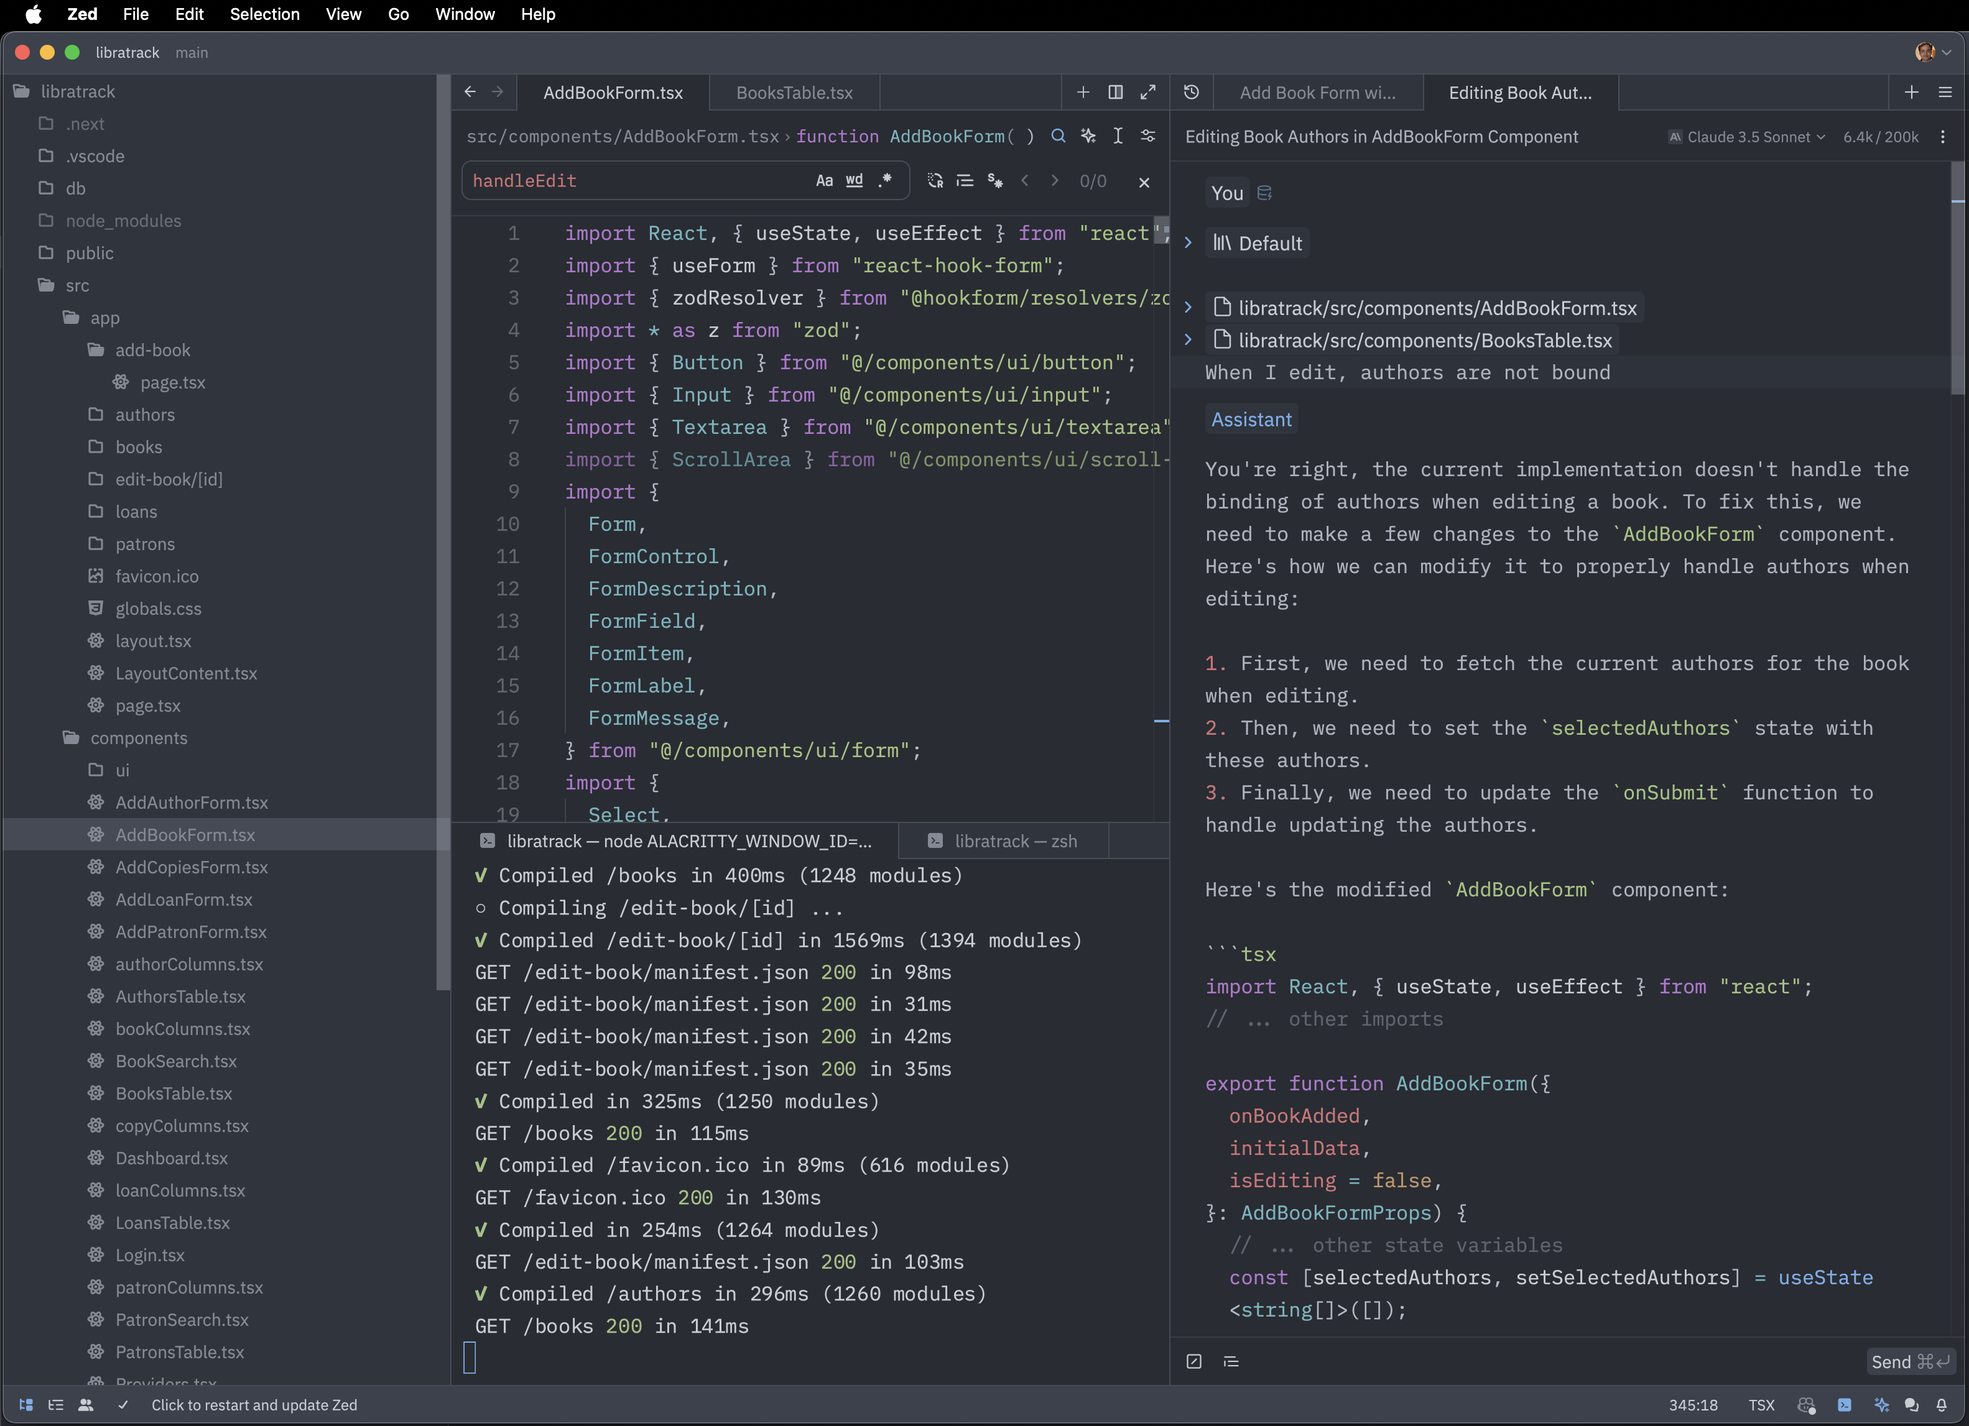Select AddBookForm.tsx in file sidebar

[185, 834]
